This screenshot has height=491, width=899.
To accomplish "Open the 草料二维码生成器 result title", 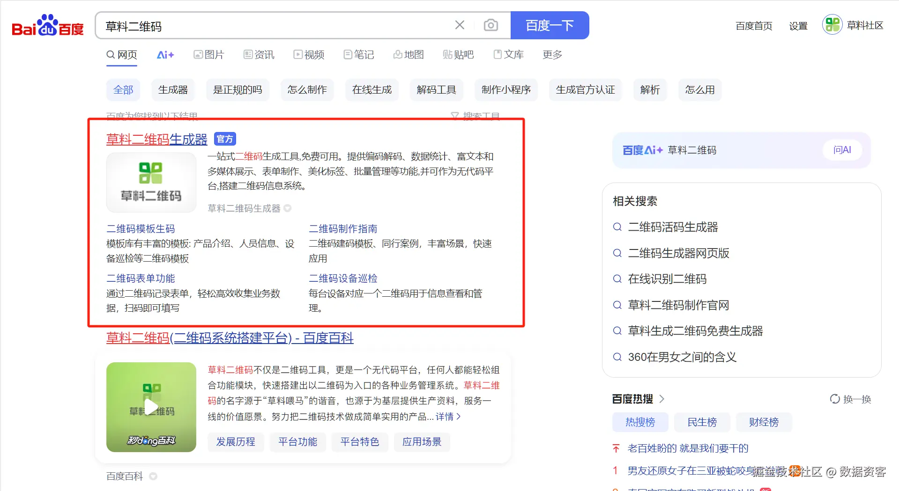I will (x=157, y=139).
